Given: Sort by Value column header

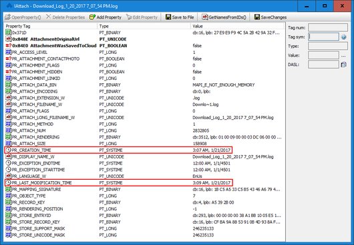Looking at the screenshot, I should (x=237, y=26).
